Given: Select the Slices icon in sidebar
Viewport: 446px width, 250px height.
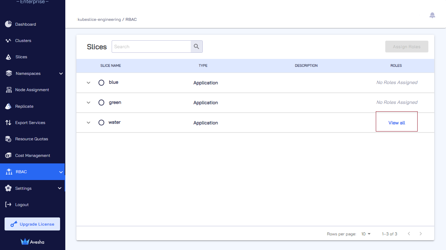Looking at the screenshot, I should click(x=8, y=57).
